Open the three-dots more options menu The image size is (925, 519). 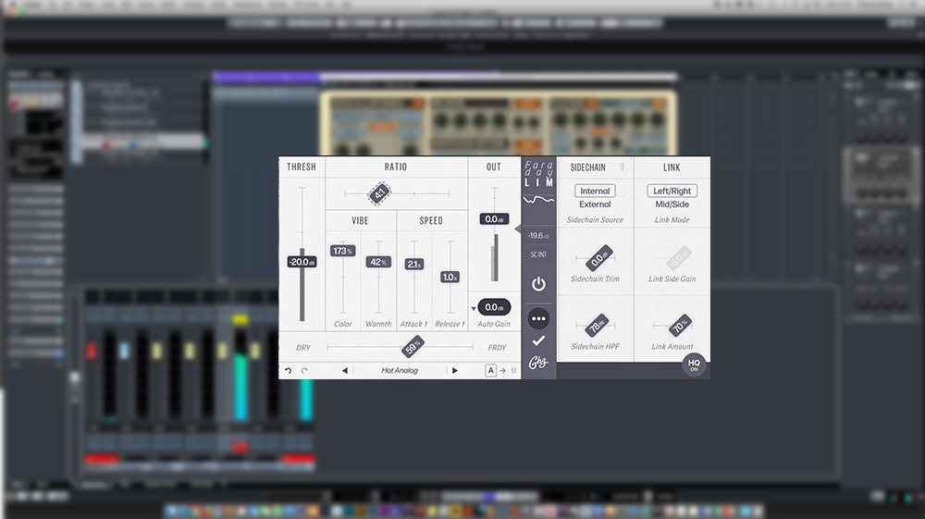[538, 318]
